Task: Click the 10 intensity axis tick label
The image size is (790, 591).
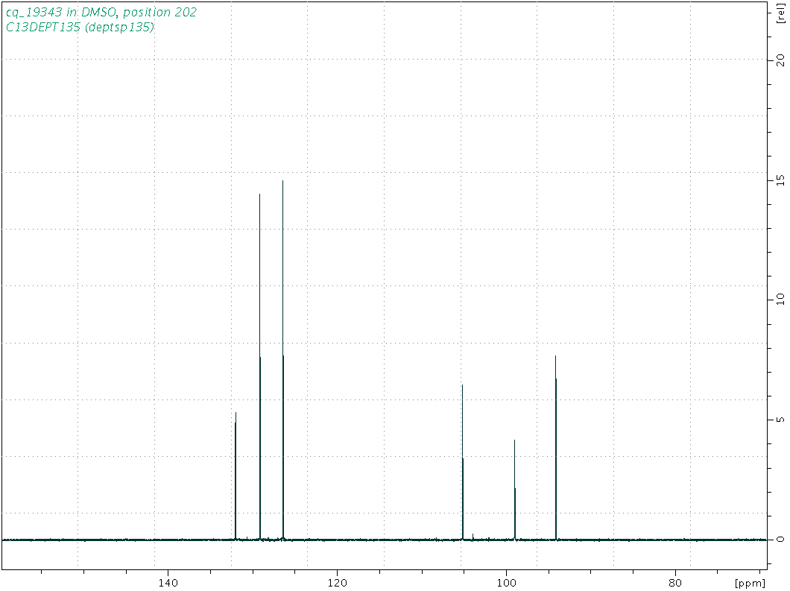Action: (780, 300)
